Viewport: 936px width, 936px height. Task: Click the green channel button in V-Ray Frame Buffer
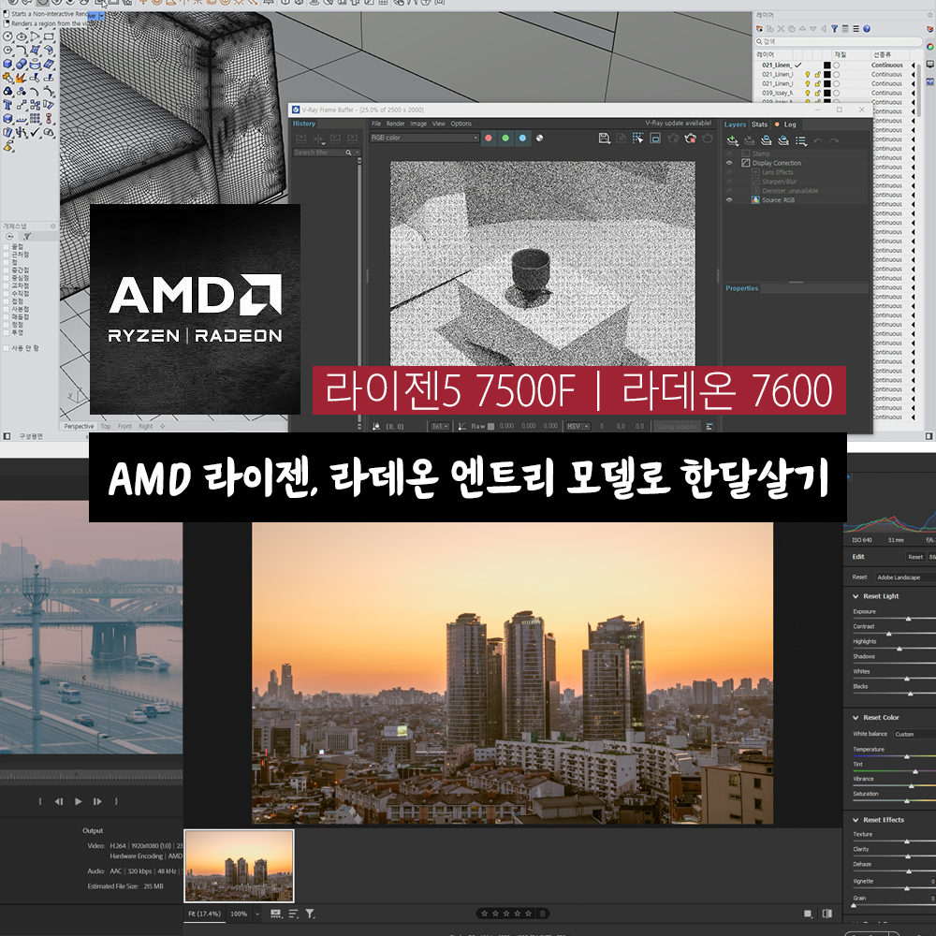click(505, 138)
